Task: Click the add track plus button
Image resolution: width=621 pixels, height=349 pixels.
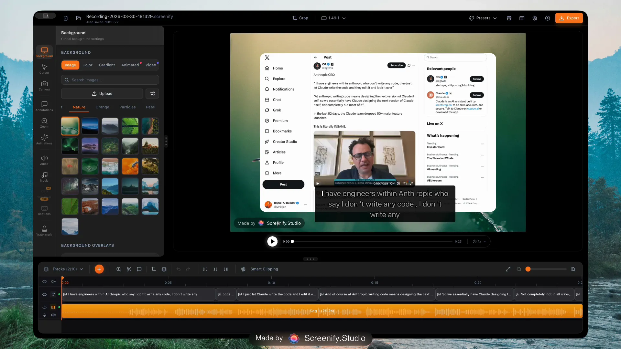Action: point(99,269)
